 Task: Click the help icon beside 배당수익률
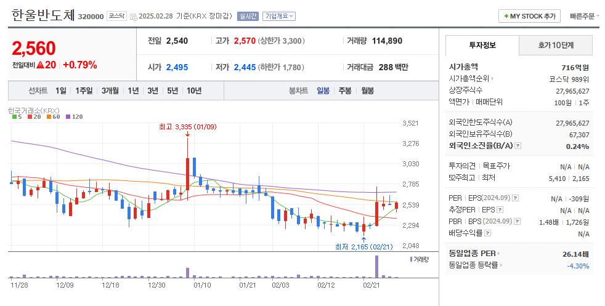(x=488, y=233)
